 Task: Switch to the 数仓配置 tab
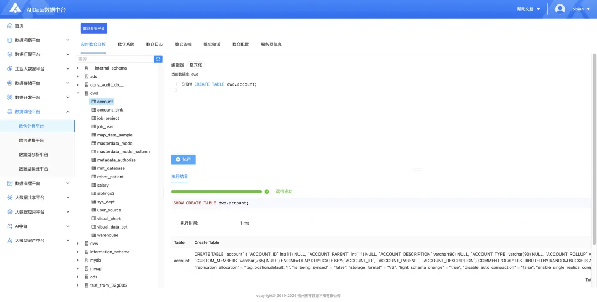[240, 44]
